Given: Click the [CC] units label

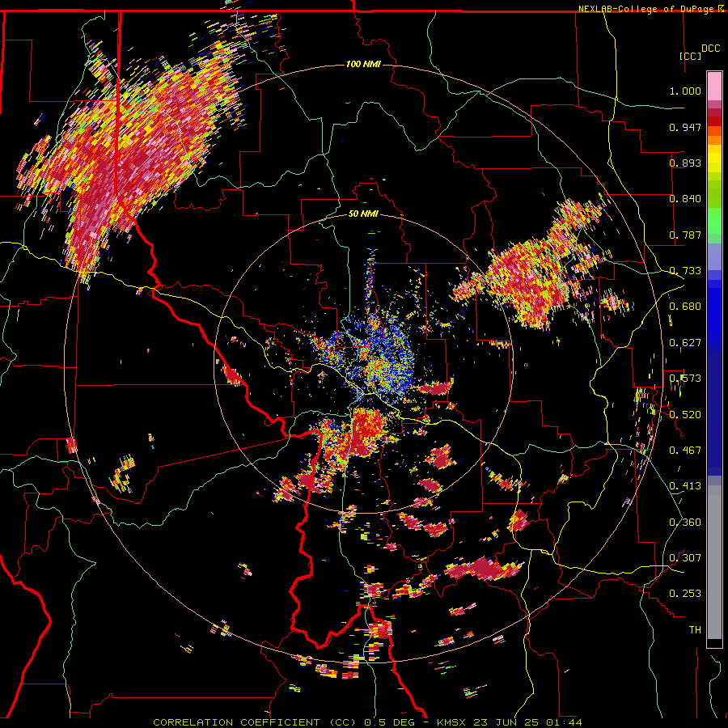Looking at the screenshot, I should 691,56.
